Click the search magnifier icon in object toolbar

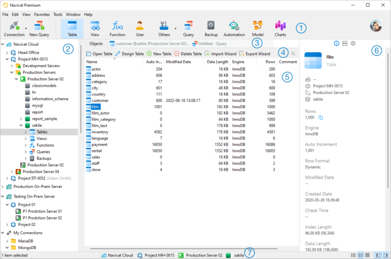(x=293, y=53)
